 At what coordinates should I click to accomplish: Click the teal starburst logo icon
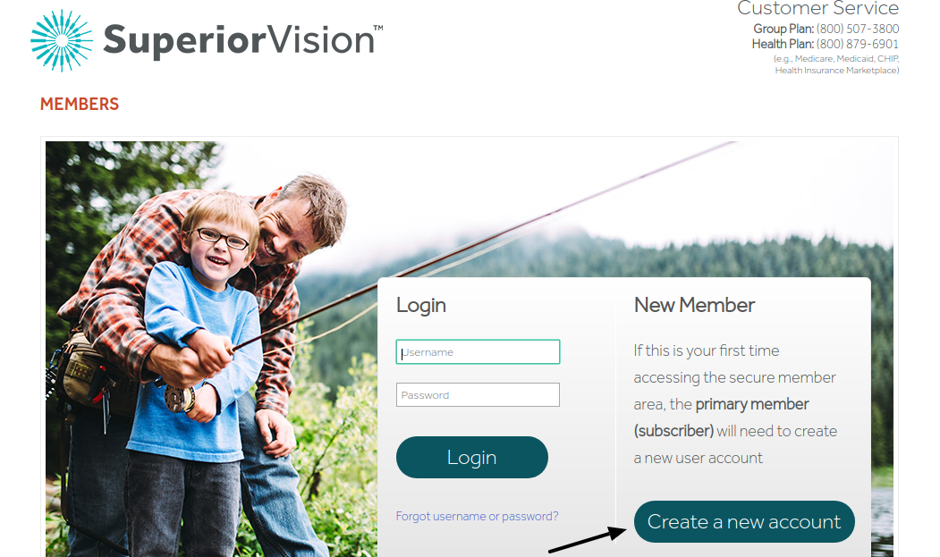pos(62,41)
